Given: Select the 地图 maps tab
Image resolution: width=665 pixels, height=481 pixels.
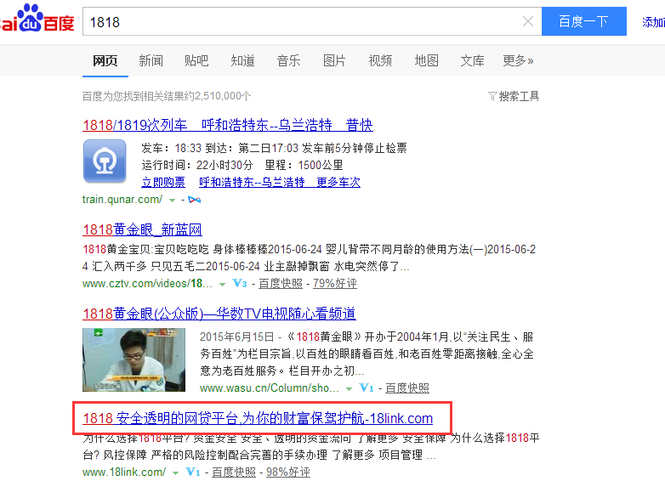Looking at the screenshot, I should [426, 60].
